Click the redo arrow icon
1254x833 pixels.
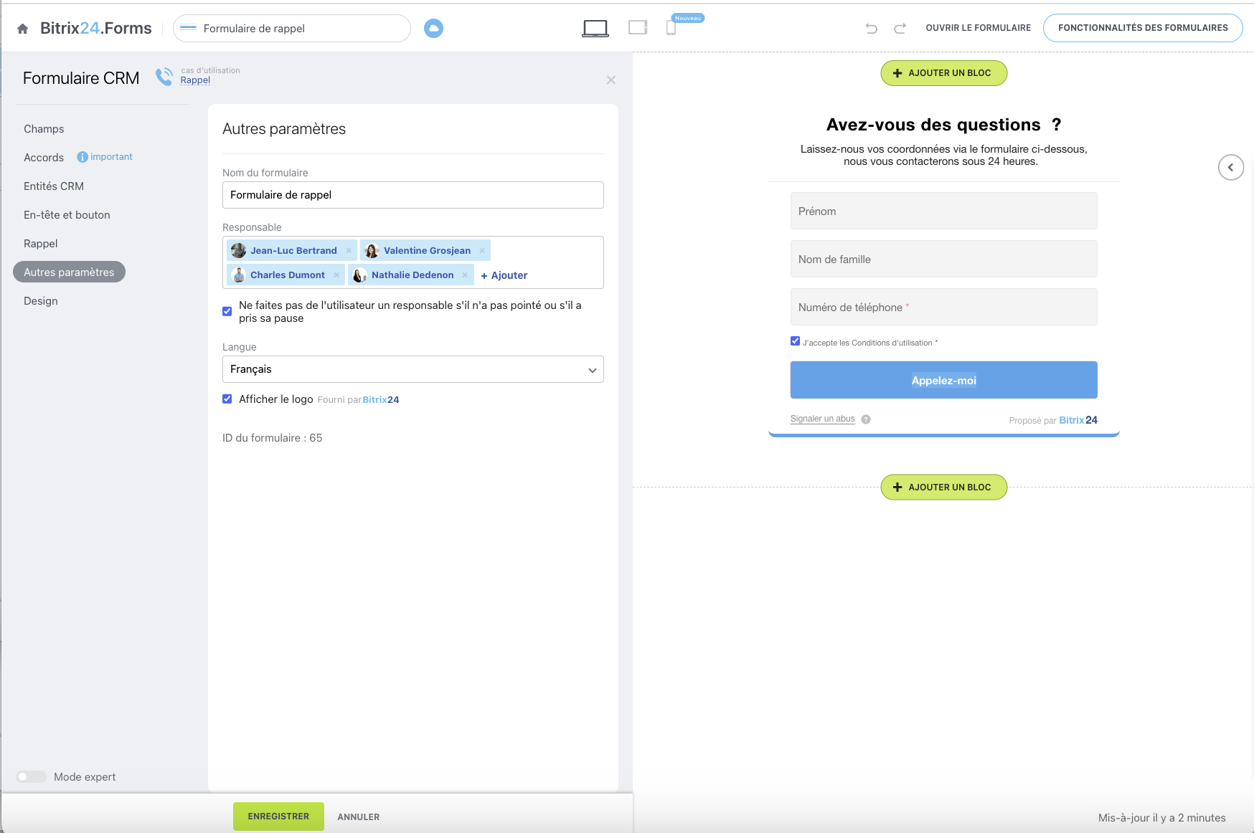900,28
